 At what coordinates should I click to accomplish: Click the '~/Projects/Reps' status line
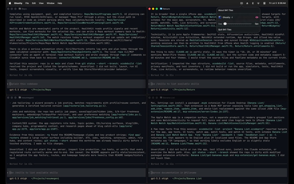[x=41, y=90]
